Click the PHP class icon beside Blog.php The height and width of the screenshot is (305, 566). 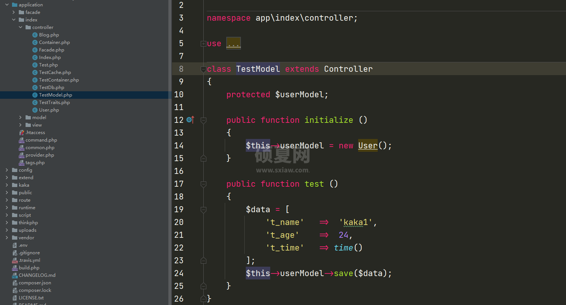35,35
